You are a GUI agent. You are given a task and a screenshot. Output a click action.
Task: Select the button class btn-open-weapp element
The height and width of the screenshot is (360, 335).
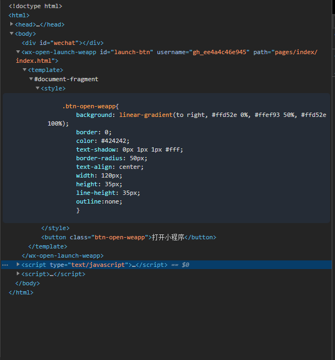coord(129,237)
